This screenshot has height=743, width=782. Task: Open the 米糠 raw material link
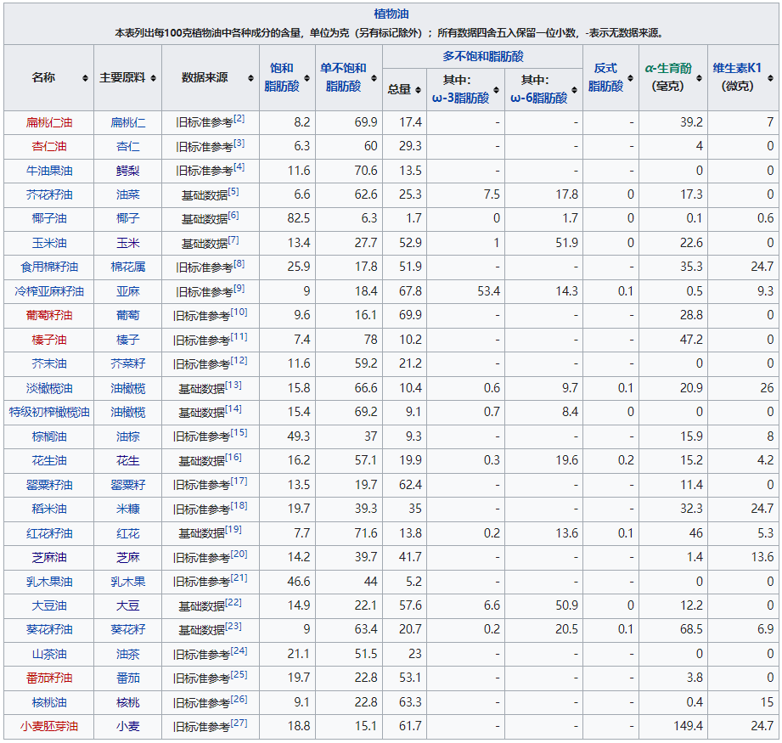point(127,509)
